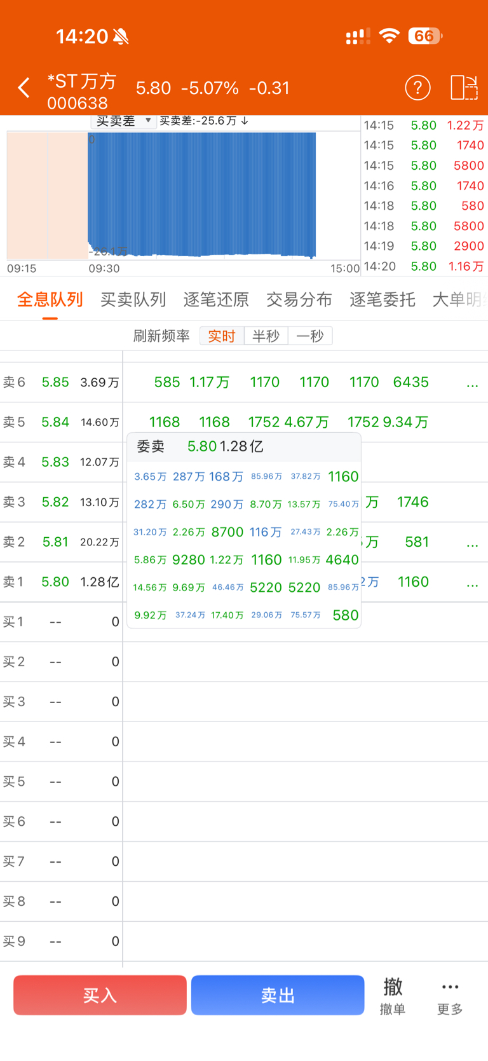The width and height of the screenshot is (488, 1061).
Task: Tap ellipsis at end of 卖1 row
Action: tap(472, 583)
